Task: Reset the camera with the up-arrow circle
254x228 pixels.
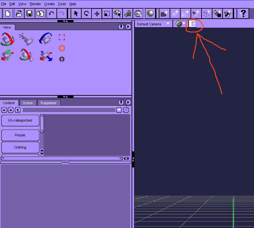Action: [x=62, y=59]
